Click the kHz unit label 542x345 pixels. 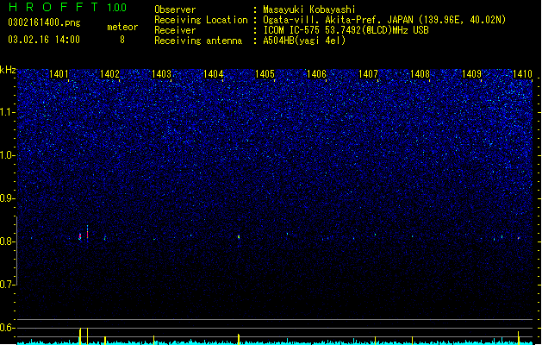click(8, 70)
